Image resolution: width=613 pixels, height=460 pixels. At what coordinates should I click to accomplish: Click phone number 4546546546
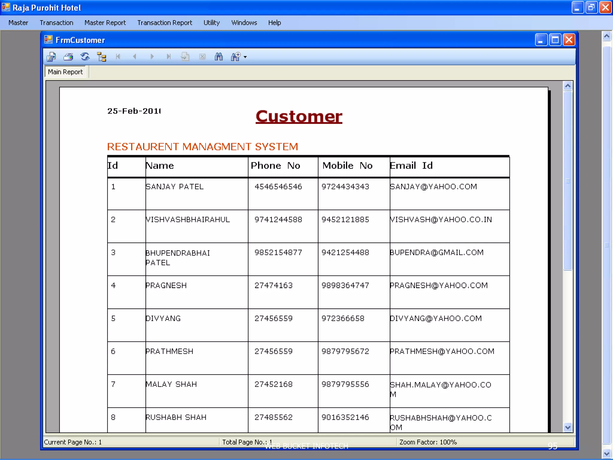click(278, 187)
